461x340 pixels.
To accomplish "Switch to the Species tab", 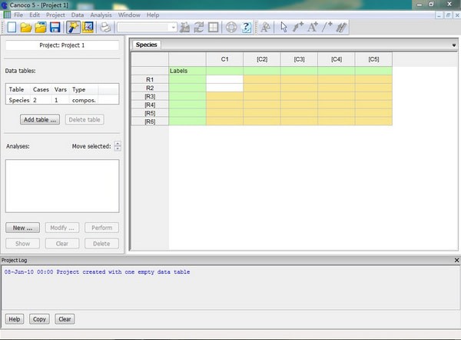I will pyautogui.click(x=147, y=45).
